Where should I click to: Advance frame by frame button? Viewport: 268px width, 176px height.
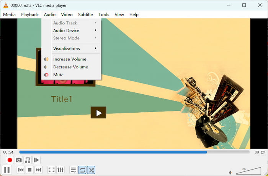[x=36, y=160]
